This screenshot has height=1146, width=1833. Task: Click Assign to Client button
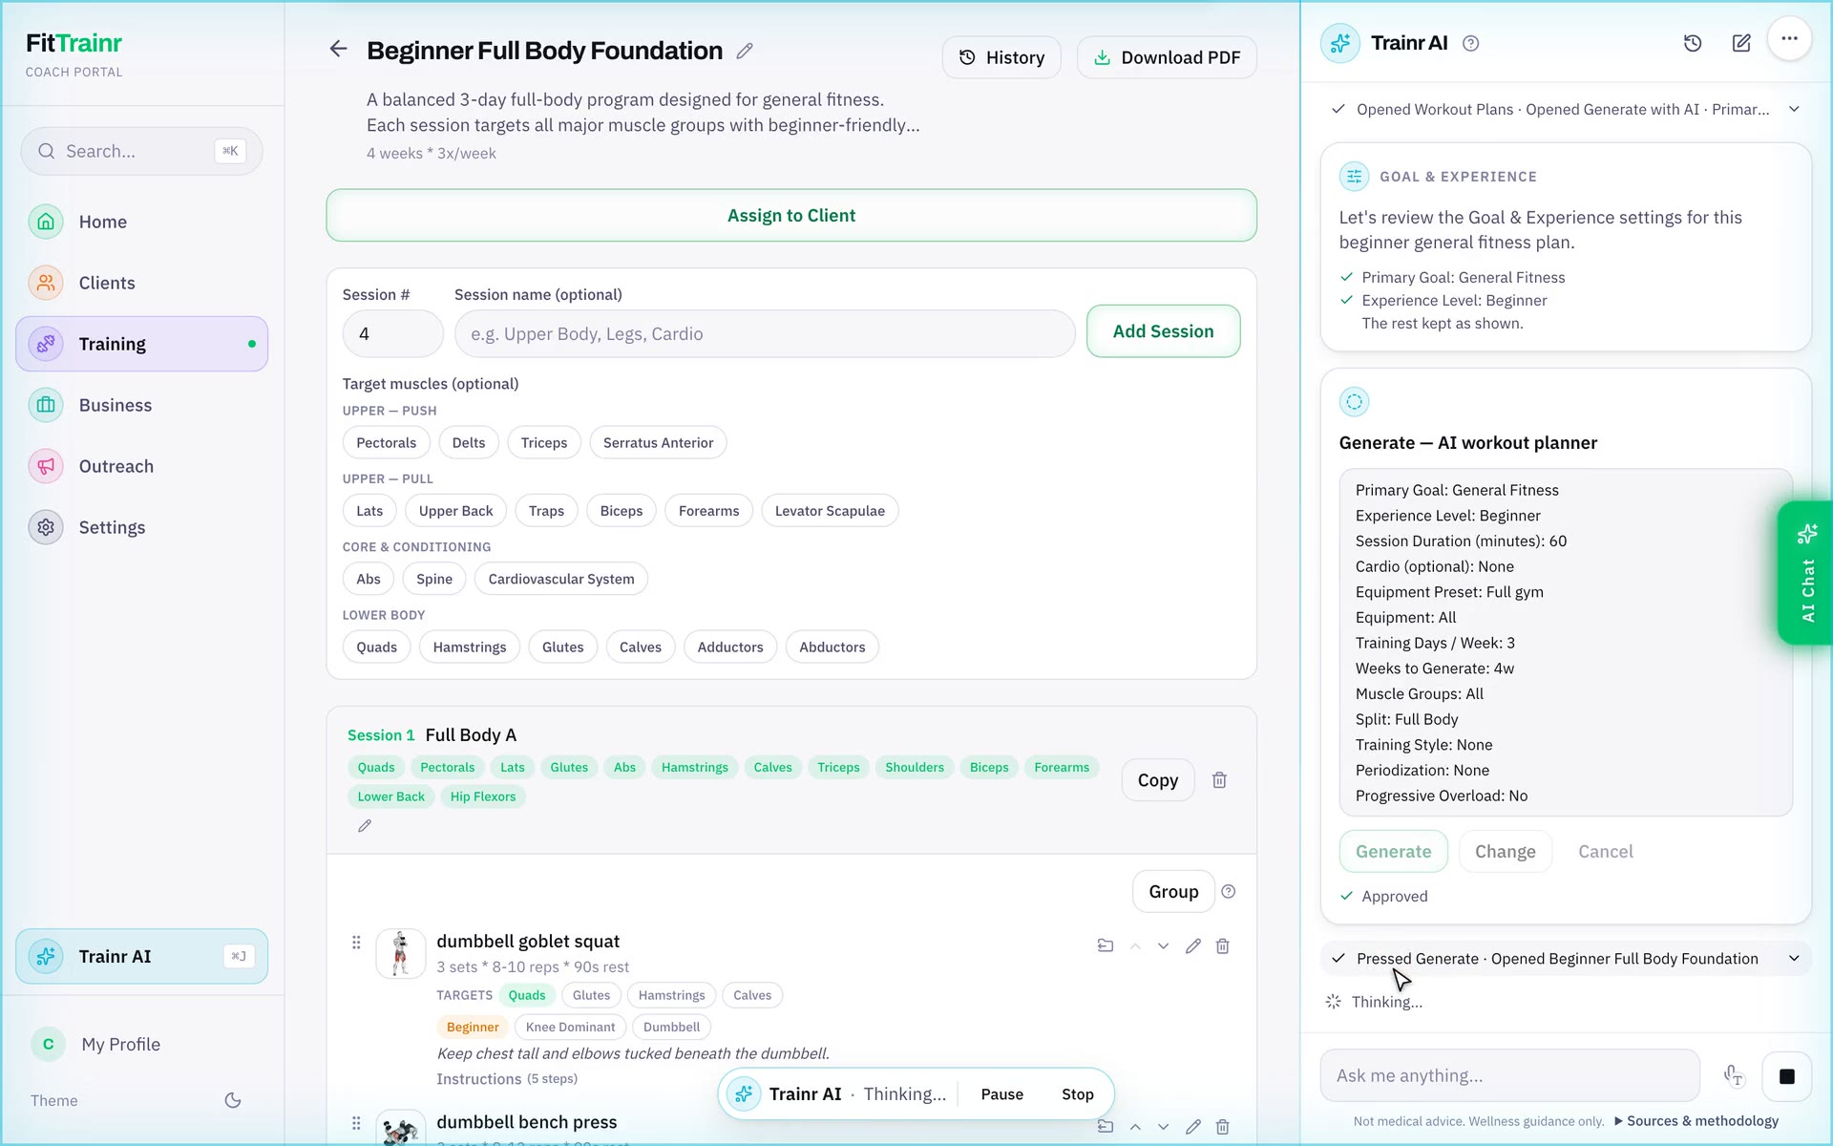[x=791, y=216]
